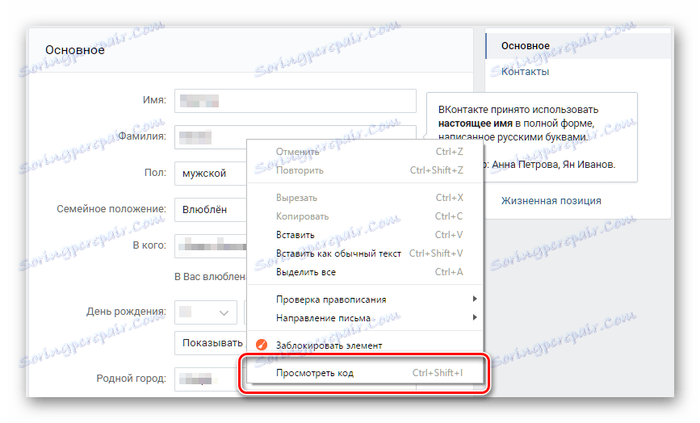The height and width of the screenshot is (423, 700).
Task: Click the Семейное положение label
Action: point(111,209)
